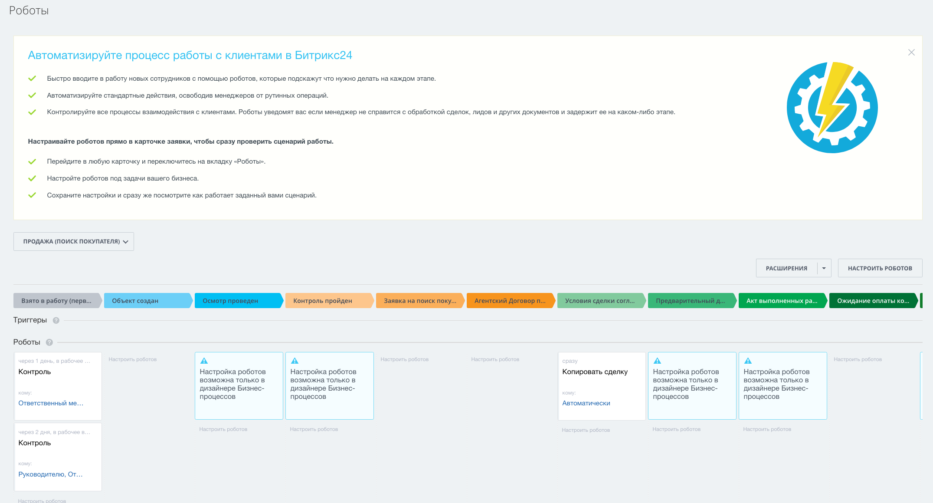Click Настроить роботов under Объект создан
933x503 pixels.
point(133,359)
